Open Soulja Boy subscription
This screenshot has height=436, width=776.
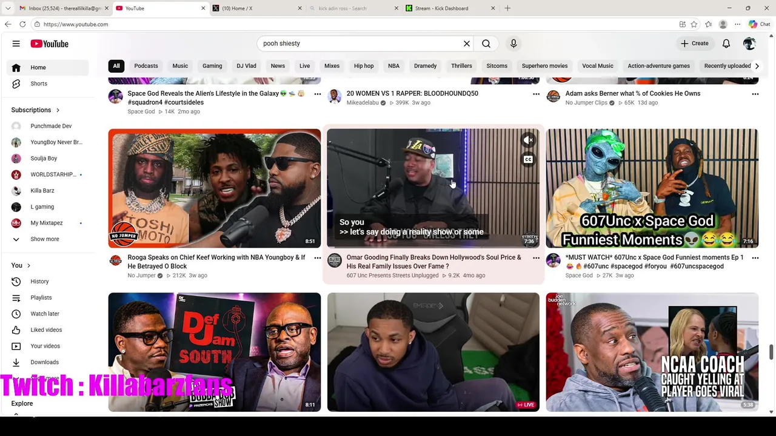coord(48,158)
